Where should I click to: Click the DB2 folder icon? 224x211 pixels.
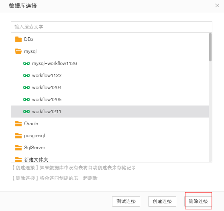(18, 39)
